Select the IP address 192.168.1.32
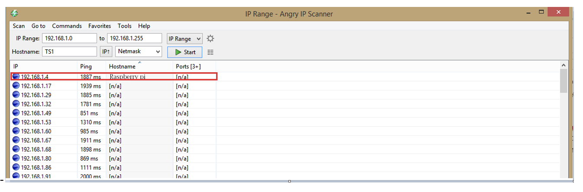This screenshot has height=192, width=583. (36, 104)
